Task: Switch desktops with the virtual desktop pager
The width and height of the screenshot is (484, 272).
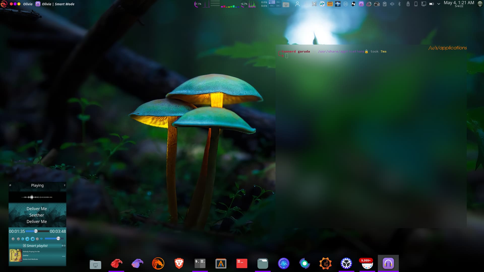Action: click(275, 4)
